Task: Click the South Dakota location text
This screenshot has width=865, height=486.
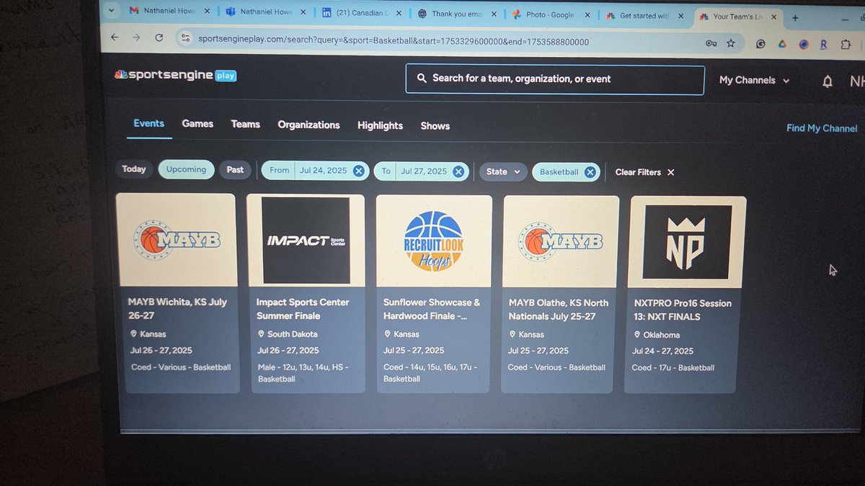Action: click(293, 334)
